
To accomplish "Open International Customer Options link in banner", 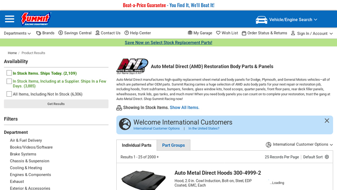I will coord(156,128).
